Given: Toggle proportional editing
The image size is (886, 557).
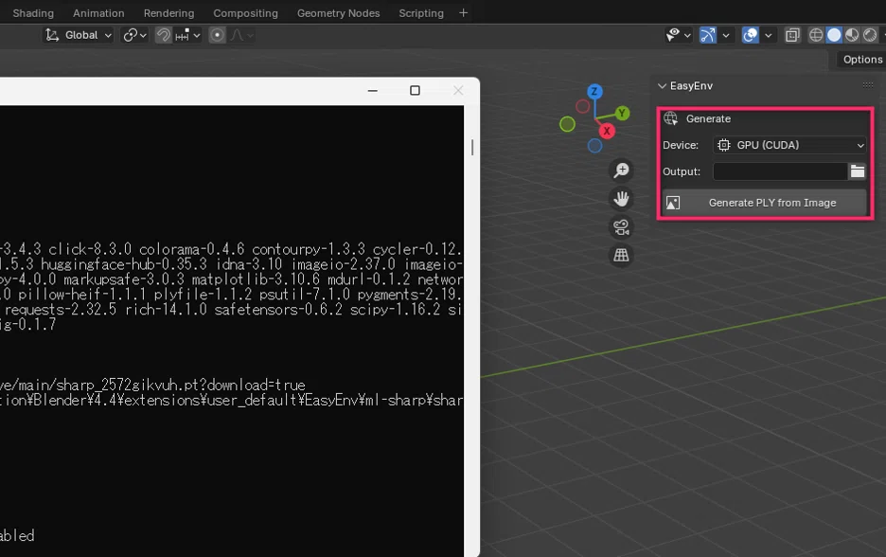Looking at the screenshot, I should (x=217, y=35).
